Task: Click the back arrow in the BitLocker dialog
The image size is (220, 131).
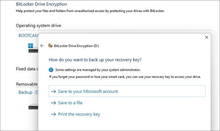Action: click(42, 46)
